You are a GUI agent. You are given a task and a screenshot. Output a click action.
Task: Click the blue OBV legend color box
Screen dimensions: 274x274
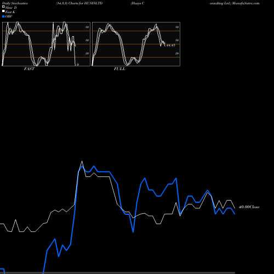(3, 16)
